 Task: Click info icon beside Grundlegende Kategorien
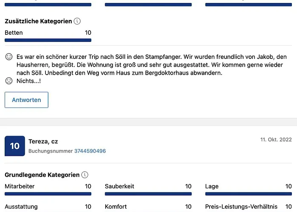tap(85, 175)
